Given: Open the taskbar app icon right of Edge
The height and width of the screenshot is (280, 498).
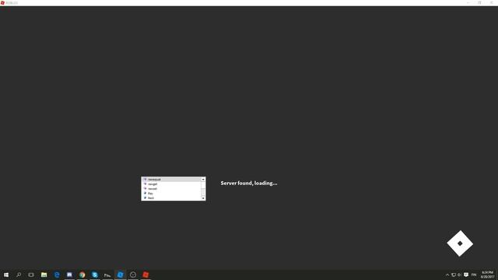Looking at the screenshot, I should click(69, 275).
